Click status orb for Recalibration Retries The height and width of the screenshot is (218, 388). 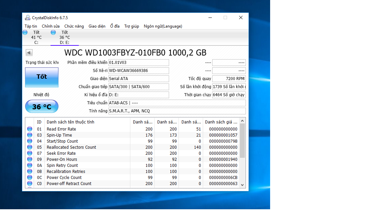[x=30, y=171]
